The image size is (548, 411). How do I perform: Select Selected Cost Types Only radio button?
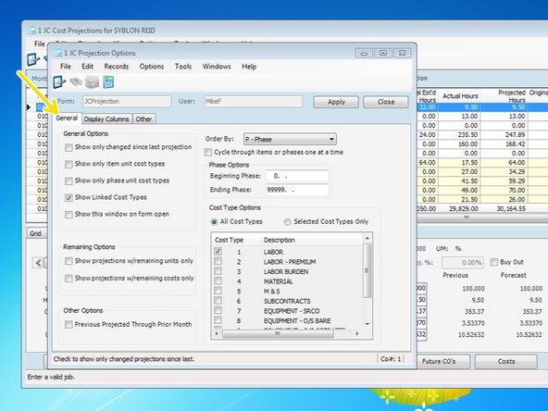(x=287, y=222)
